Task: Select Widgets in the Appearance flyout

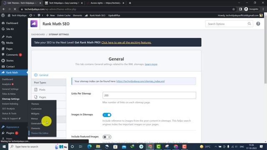Action: coord(35,114)
